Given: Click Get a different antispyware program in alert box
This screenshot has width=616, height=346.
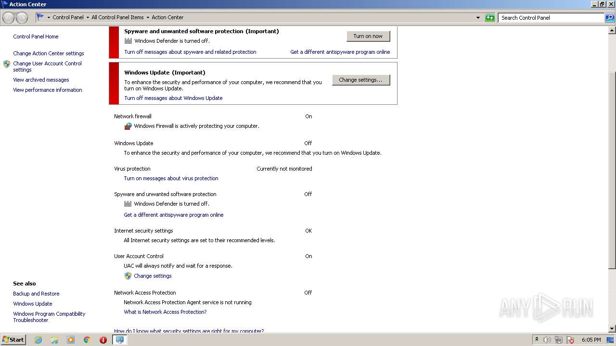Looking at the screenshot, I should pos(340,52).
